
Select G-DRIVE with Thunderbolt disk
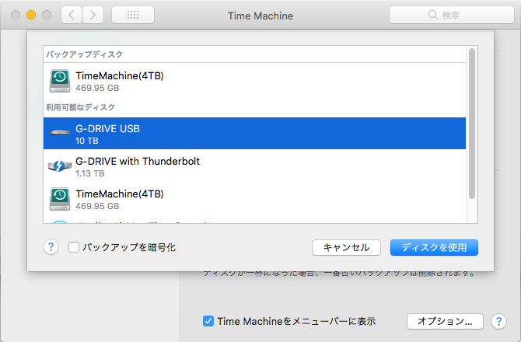[254, 166]
